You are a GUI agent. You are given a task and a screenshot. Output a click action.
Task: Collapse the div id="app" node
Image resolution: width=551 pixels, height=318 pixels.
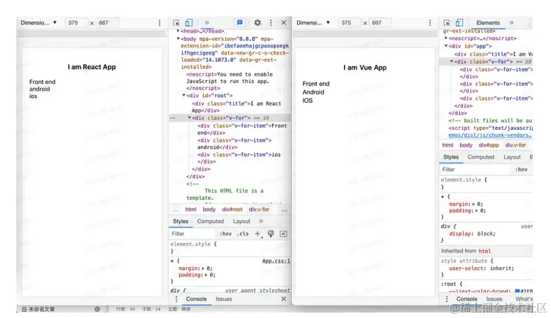(446, 46)
